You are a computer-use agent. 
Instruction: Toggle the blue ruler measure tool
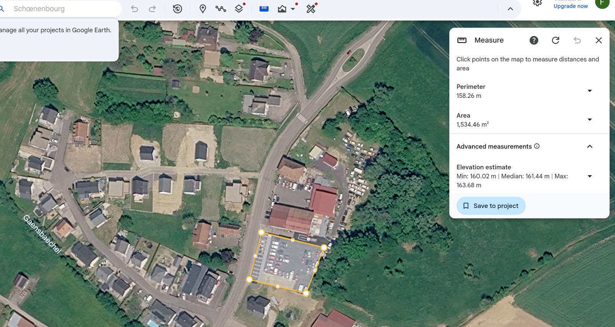click(x=264, y=9)
